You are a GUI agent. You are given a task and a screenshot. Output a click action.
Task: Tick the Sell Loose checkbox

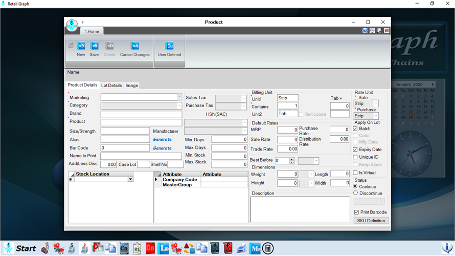[x=301, y=115]
